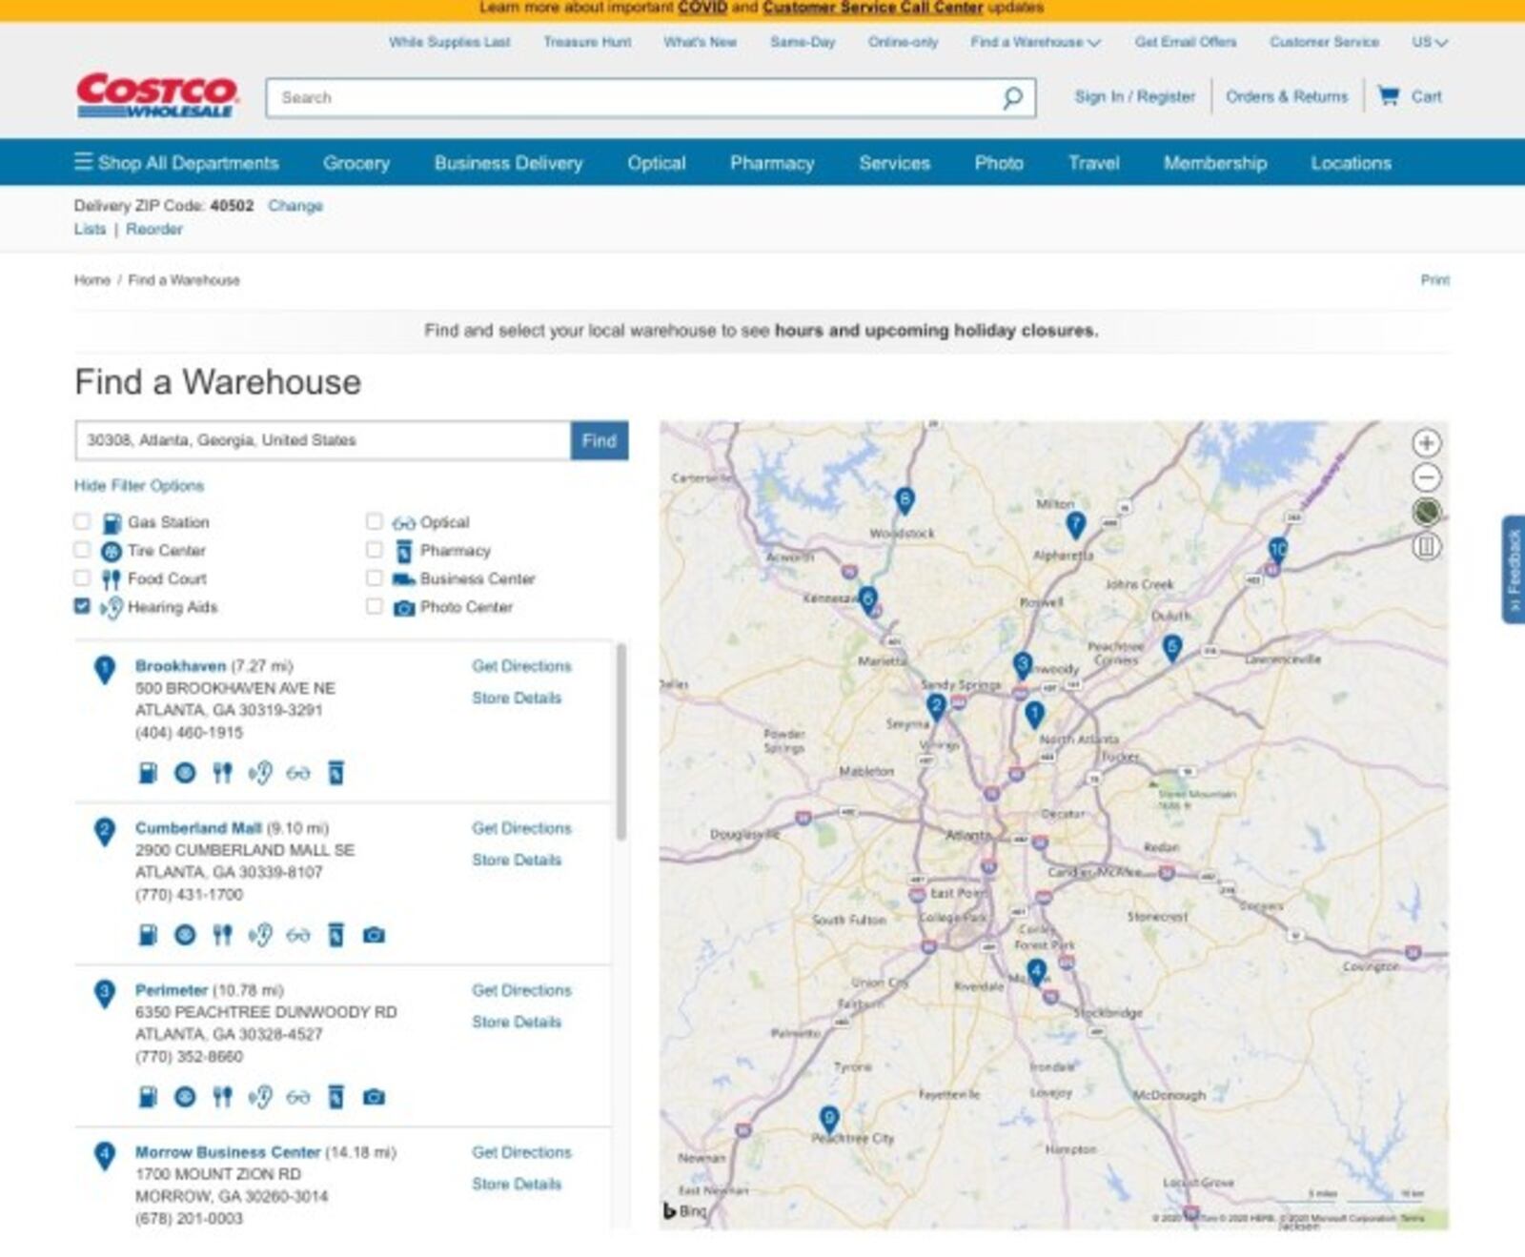Expand the Find a Warehouse dropdown
Viewport: 1525px width, 1257px height.
(1035, 42)
